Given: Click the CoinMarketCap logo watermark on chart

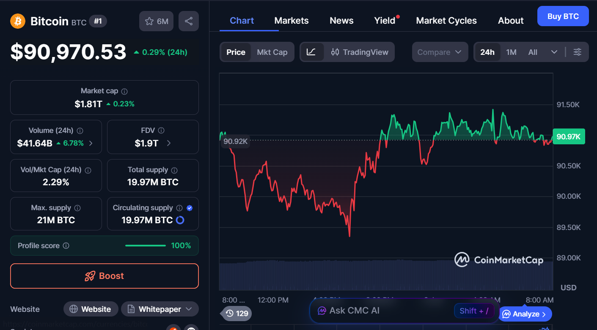Looking at the screenshot, I should (499, 260).
